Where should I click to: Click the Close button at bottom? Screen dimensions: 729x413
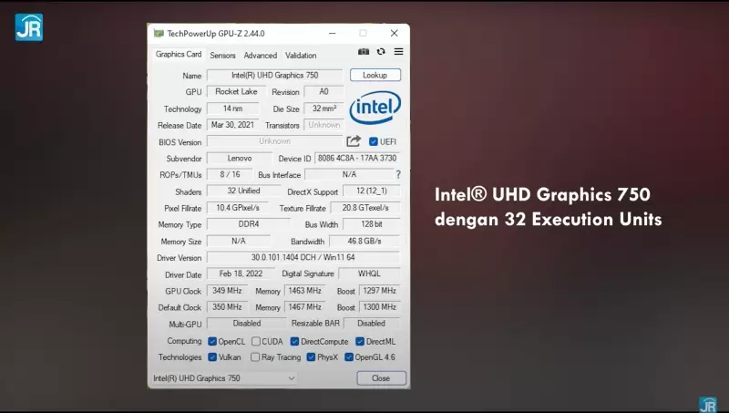[x=381, y=378]
